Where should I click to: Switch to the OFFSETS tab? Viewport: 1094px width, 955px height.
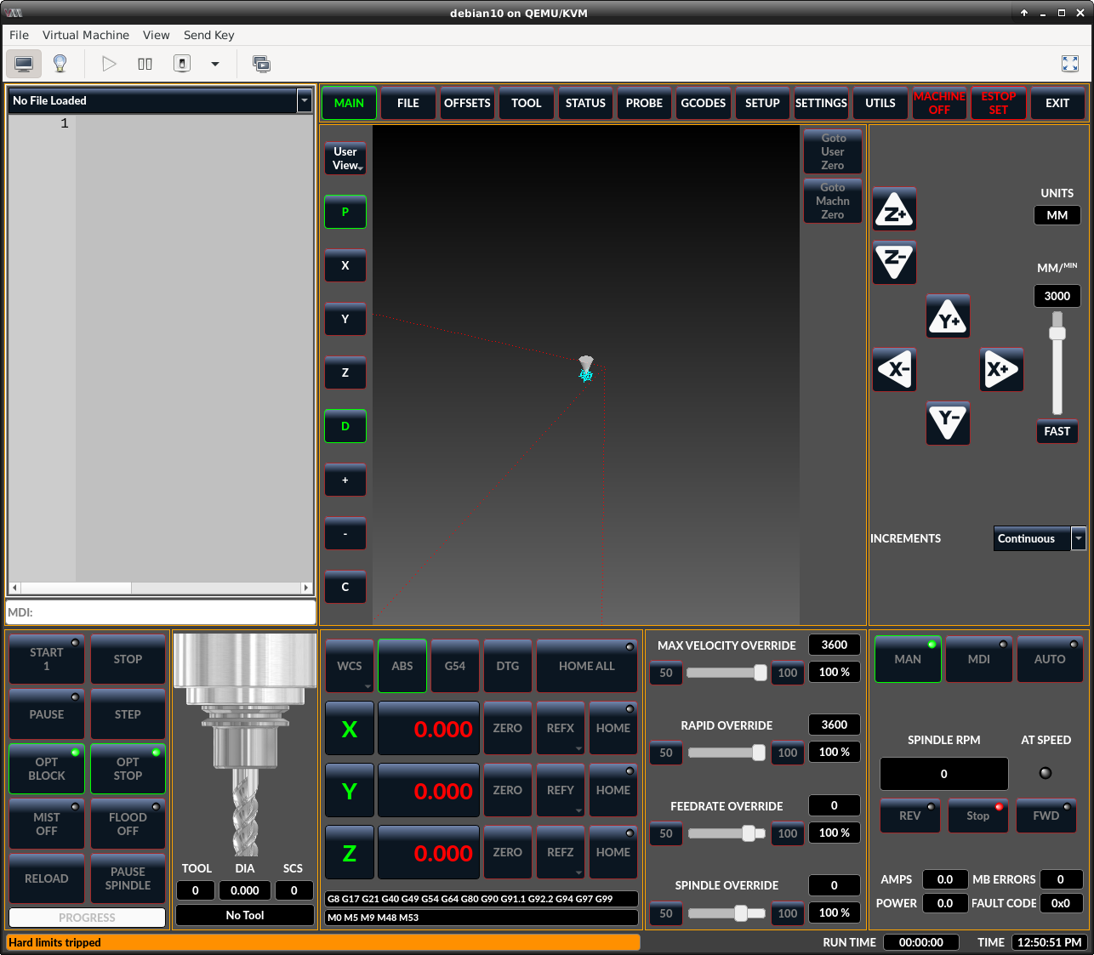point(467,103)
